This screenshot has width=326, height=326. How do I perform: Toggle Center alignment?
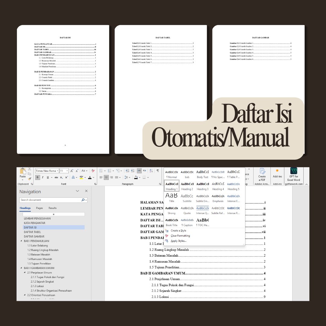coord(106,177)
